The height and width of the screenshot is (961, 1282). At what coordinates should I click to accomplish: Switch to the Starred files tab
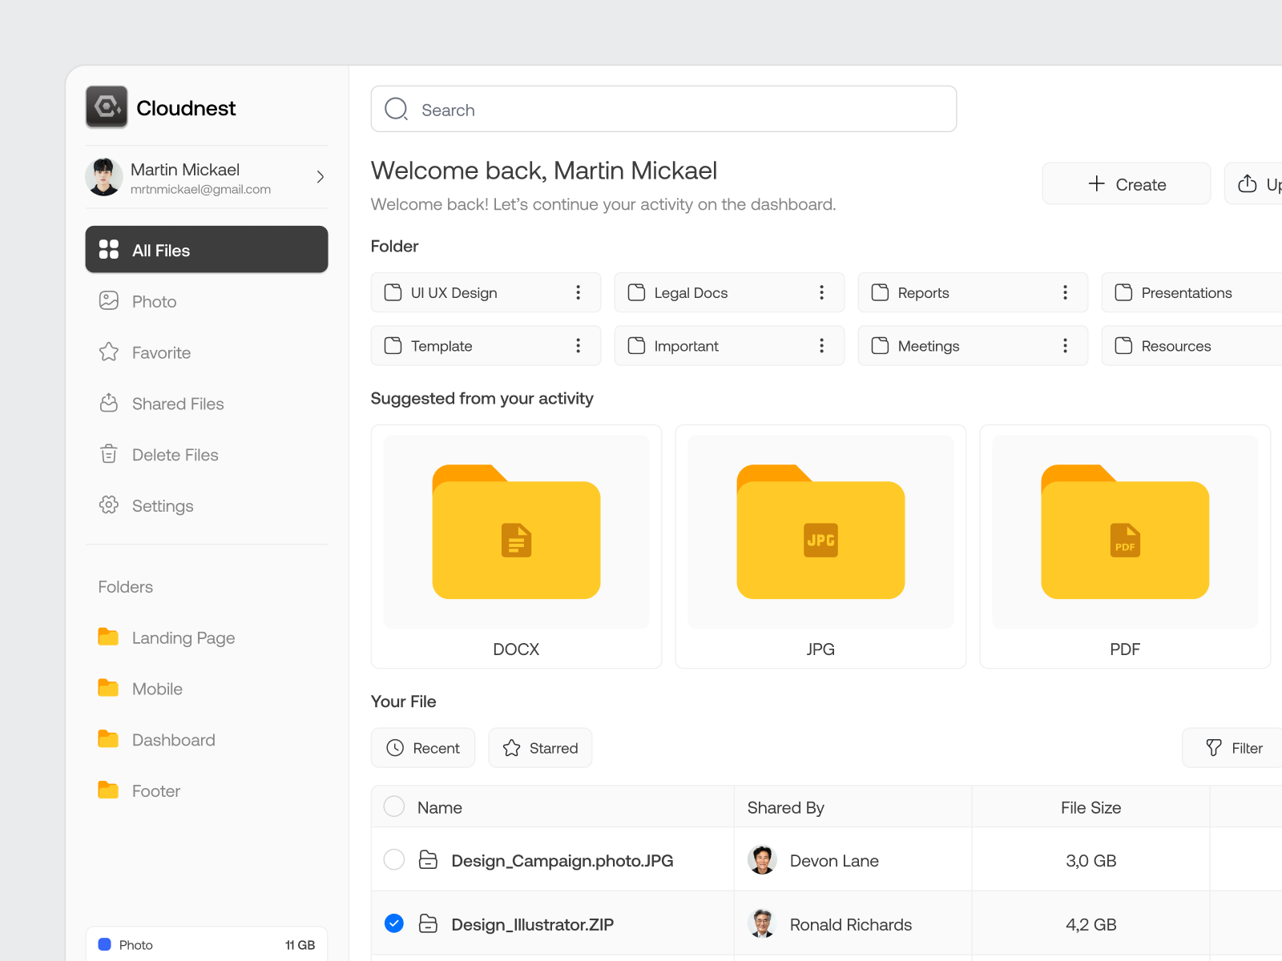pyautogui.click(x=540, y=747)
